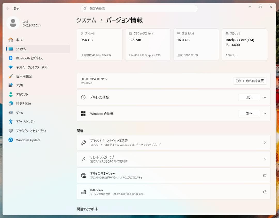Copy the デバイスの仕様 with コピー button
The image size is (279, 218).
click(x=249, y=97)
